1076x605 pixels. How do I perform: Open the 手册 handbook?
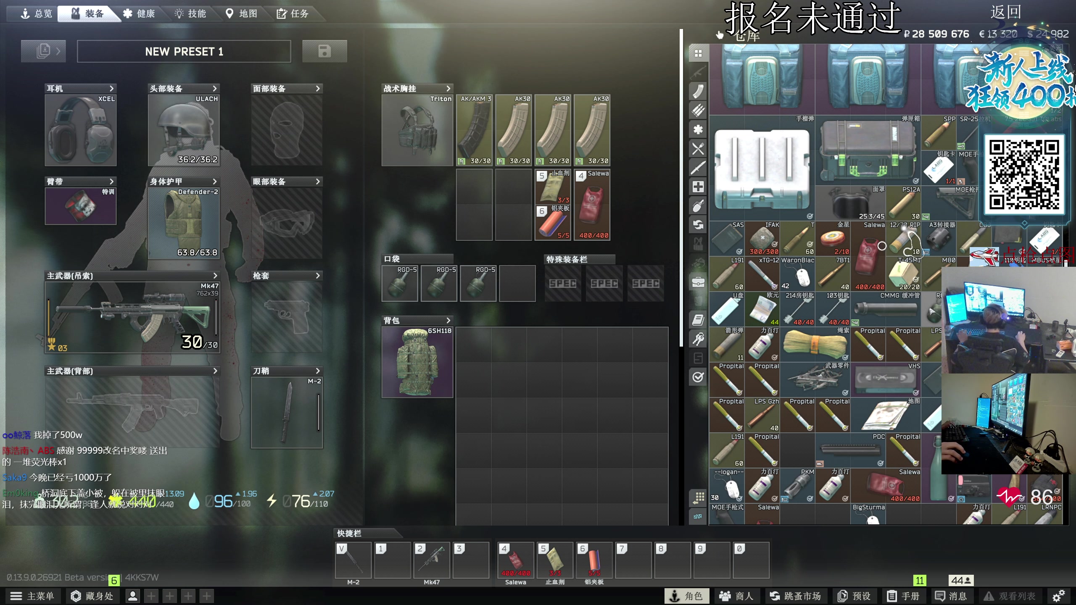(x=904, y=596)
